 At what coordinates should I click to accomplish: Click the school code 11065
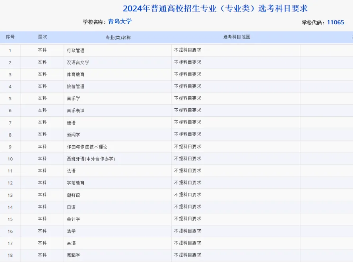[x=336, y=22]
